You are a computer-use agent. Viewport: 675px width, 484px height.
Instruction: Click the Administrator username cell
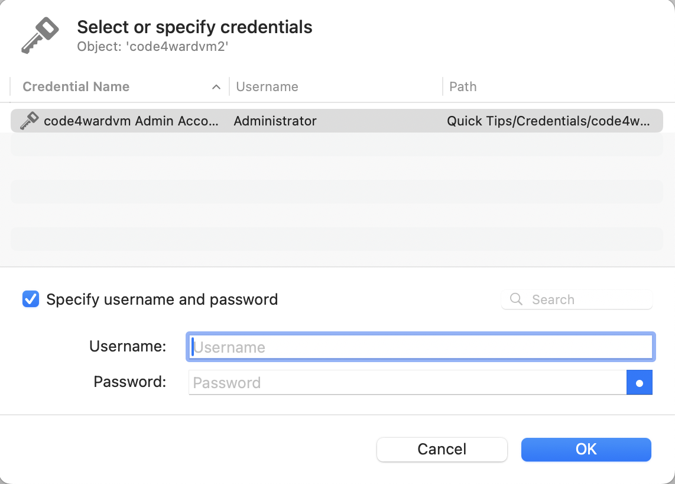point(275,121)
